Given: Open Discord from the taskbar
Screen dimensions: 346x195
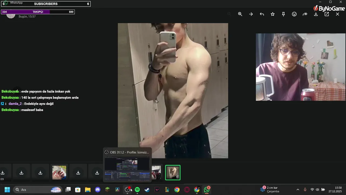Looking at the screenshot, I should [98, 190].
